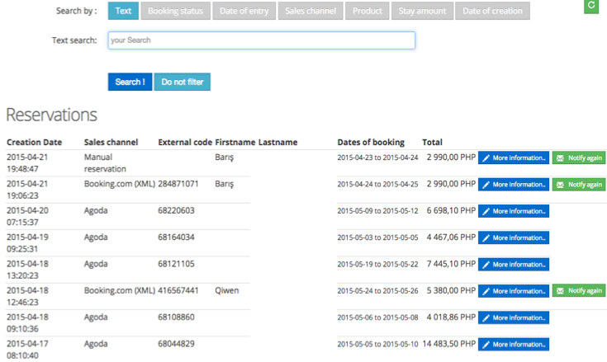
Task: View More information for booking 284871071
Action: (514, 185)
